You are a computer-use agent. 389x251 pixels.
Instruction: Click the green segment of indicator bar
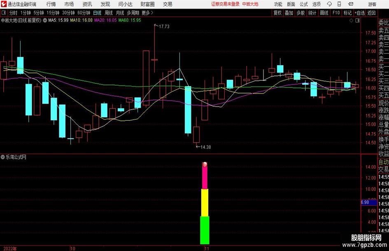click(x=205, y=230)
